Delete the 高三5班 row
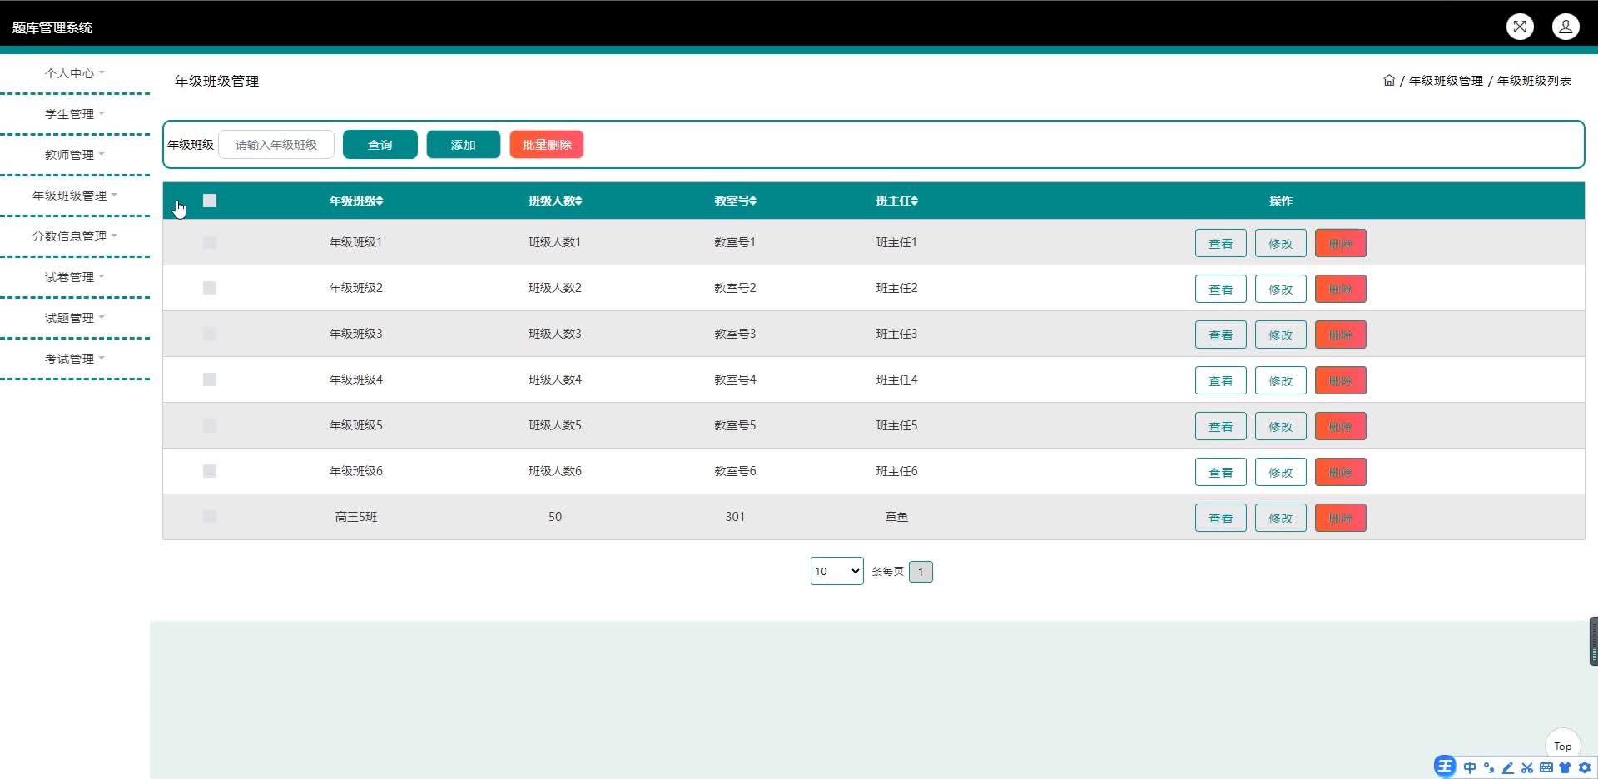 [1341, 518]
